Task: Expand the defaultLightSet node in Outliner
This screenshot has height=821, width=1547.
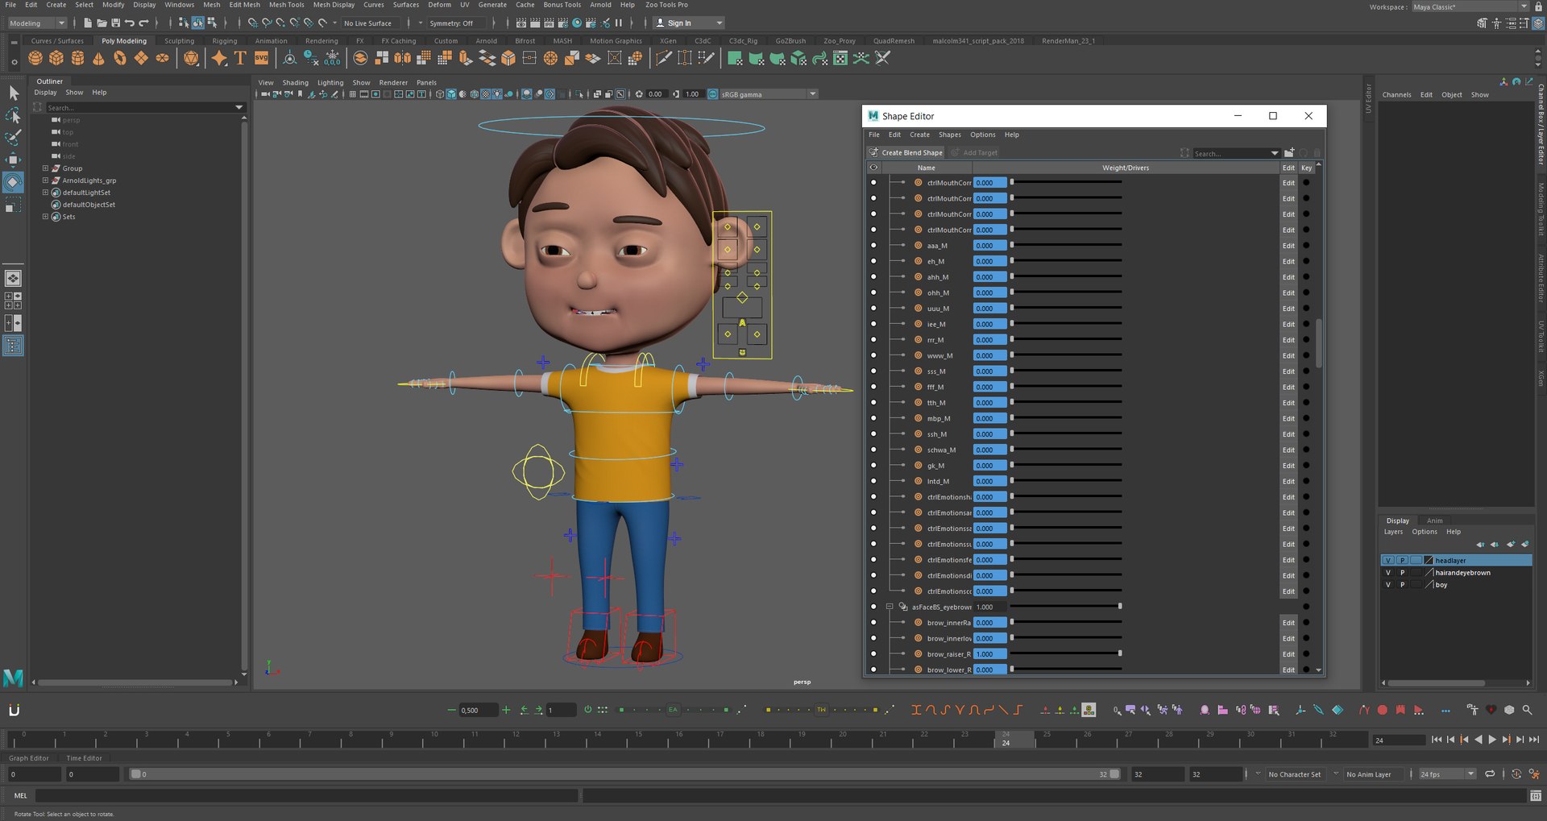Action: pos(45,193)
